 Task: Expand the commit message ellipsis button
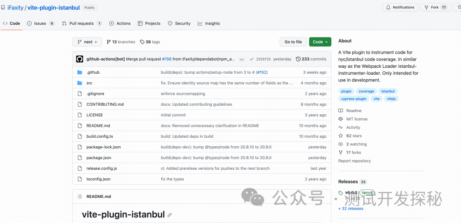pos(242,59)
